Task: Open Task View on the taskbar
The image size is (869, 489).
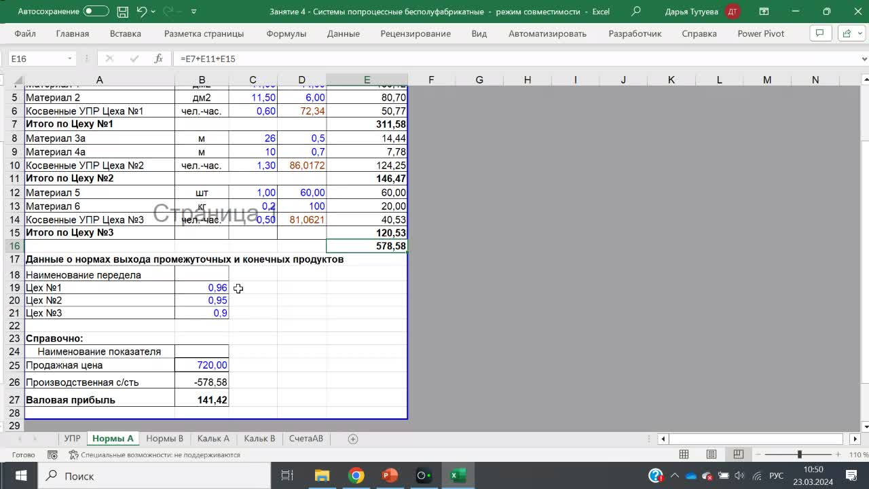Action: point(287,475)
